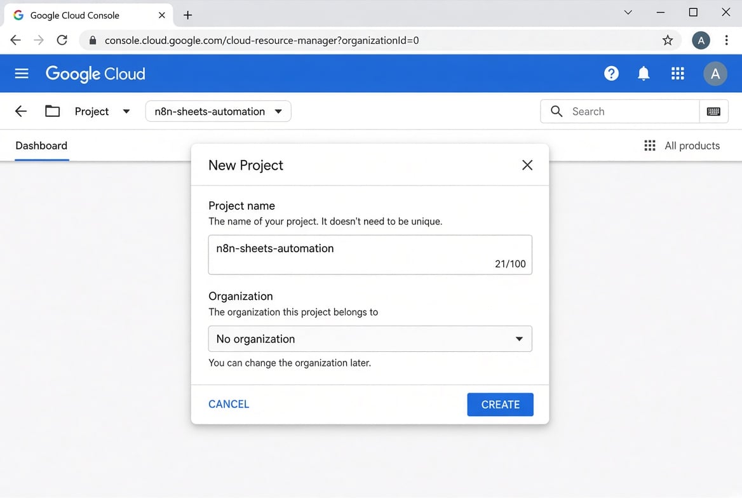The height and width of the screenshot is (498, 742).
Task: View site info via the lock icon
Action: [93, 40]
